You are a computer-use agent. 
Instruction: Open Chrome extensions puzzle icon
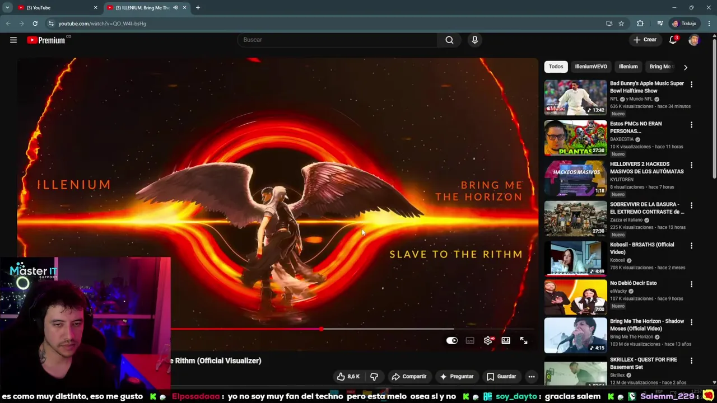(x=640, y=24)
